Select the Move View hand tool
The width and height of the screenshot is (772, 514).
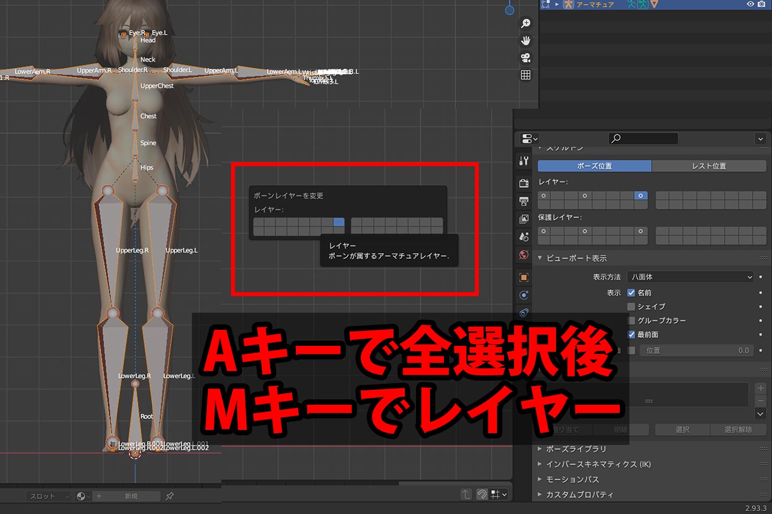(x=525, y=40)
